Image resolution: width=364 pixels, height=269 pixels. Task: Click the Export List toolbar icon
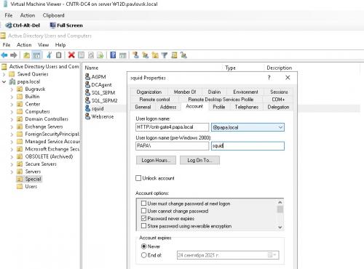coord(100,55)
